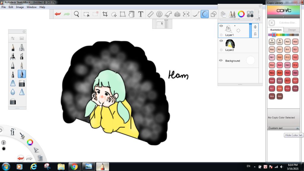Select the Chisel Tip Pen brush
The width and height of the screenshot is (304, 171).
click(22, 56)
